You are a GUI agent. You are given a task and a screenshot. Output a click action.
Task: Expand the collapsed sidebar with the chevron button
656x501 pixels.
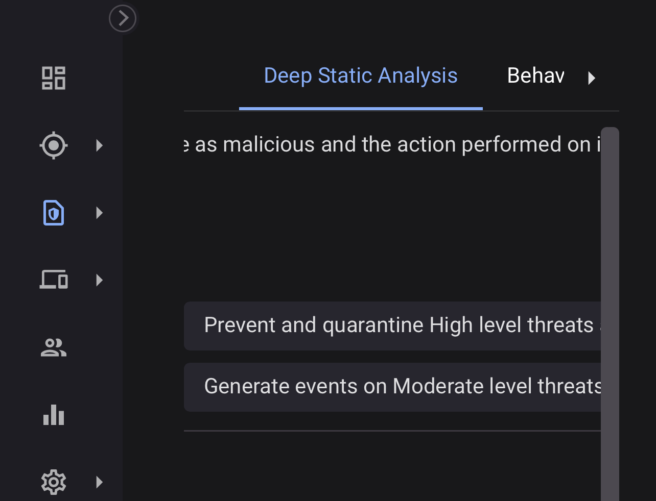[123, 19]
